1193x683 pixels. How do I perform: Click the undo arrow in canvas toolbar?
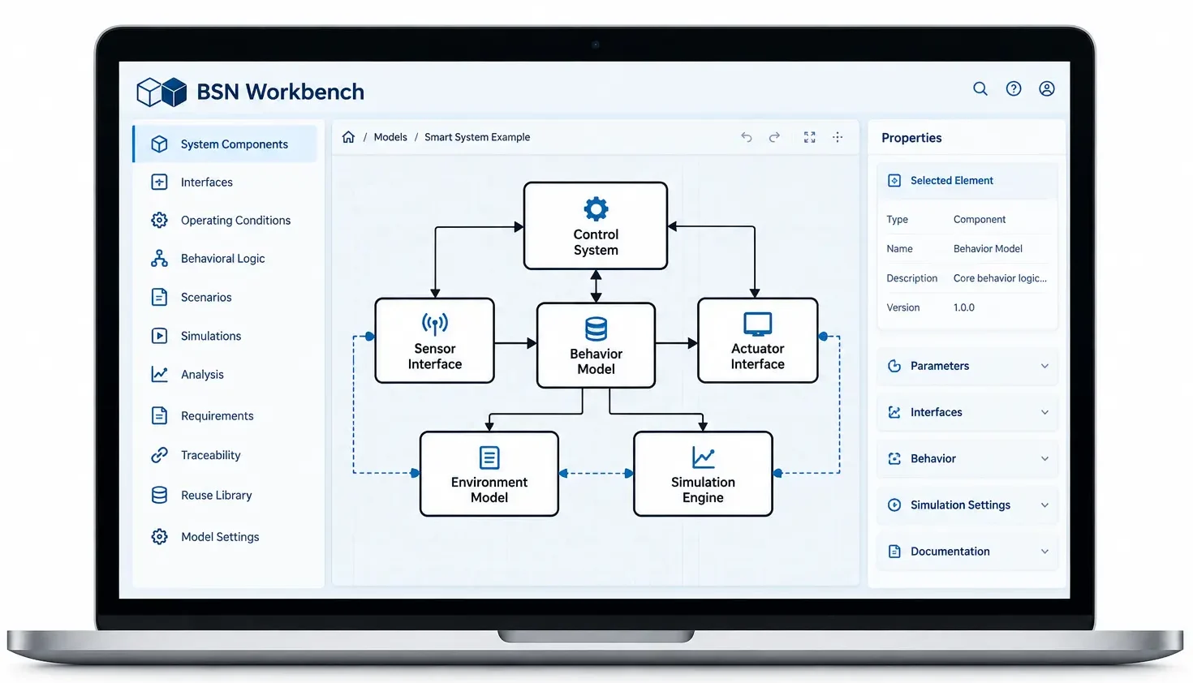[747, 137]
